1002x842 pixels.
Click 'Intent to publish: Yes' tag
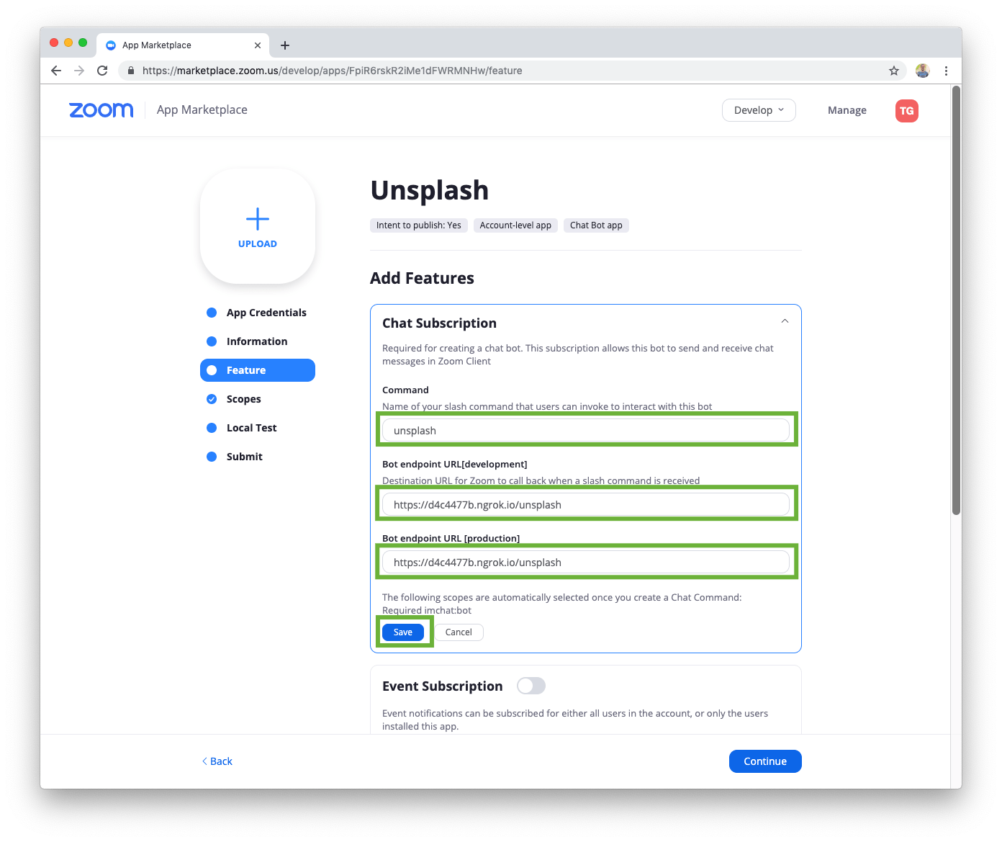(x=419, y=225)
